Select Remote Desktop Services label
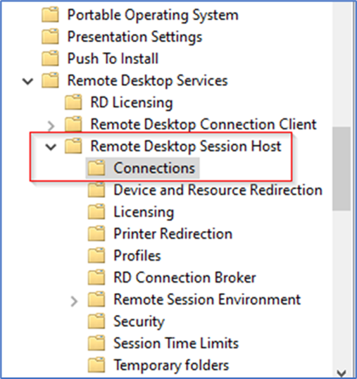Screen dimensions: 357x379 point(147,80)
